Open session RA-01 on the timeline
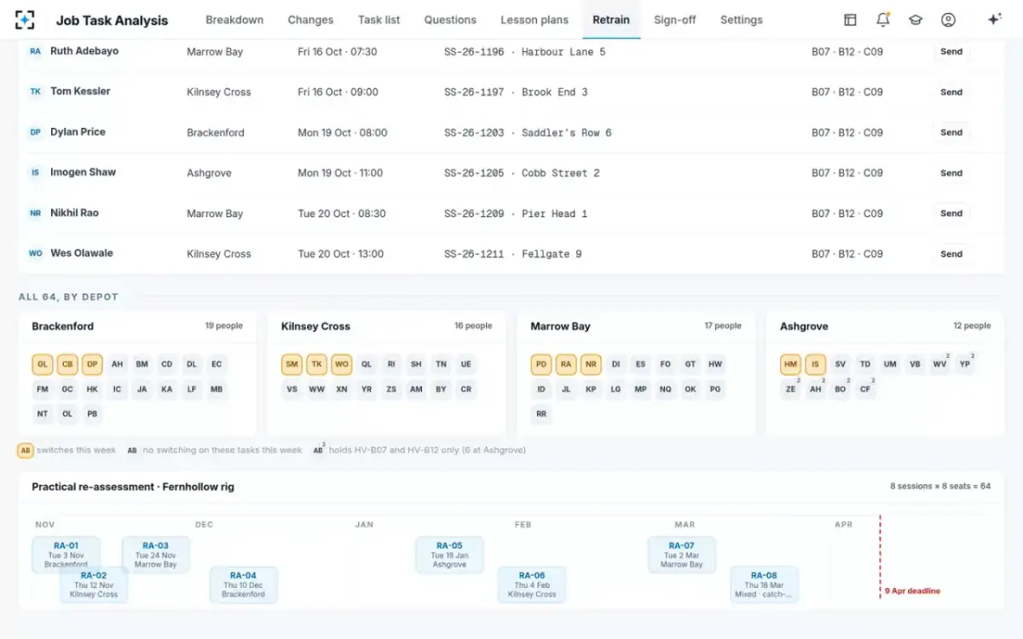The height and width of the screenshot is (639, 1023). click(x=66, y=555)
